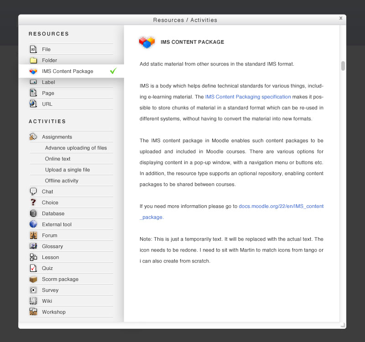Viewport: 365px width, 342px height.
Task: Click the Scorm package box icon
Action: click(33, 279)
